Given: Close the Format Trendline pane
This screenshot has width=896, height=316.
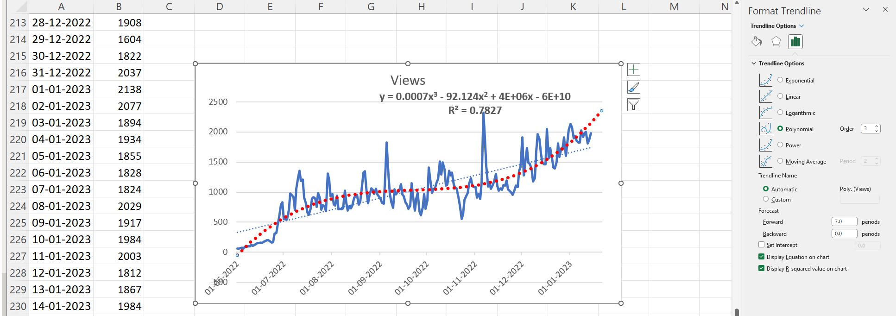Looking at the screenshot, I should [x=885, y=10].
